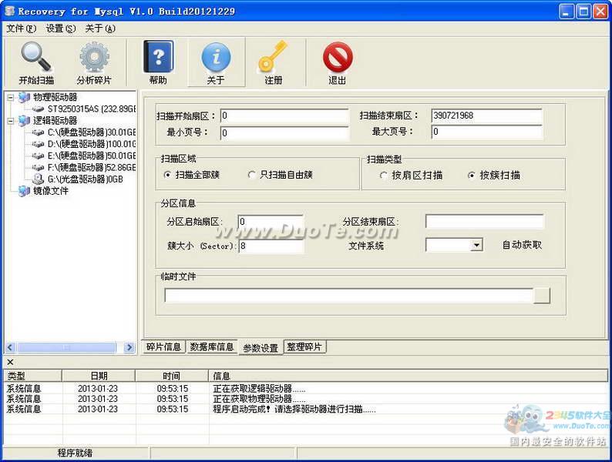The image size is (612, 462).
Task: Select the C:\ hard drive entry
Action: point(84,132)
